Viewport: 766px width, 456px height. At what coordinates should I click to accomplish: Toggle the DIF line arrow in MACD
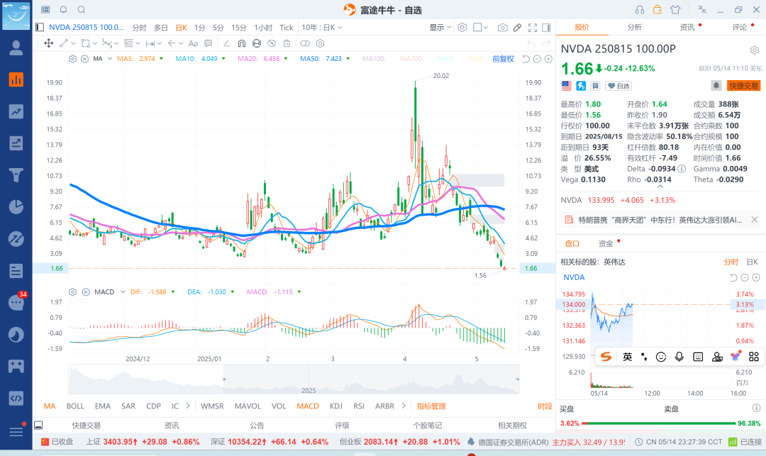tap(173, 292)
